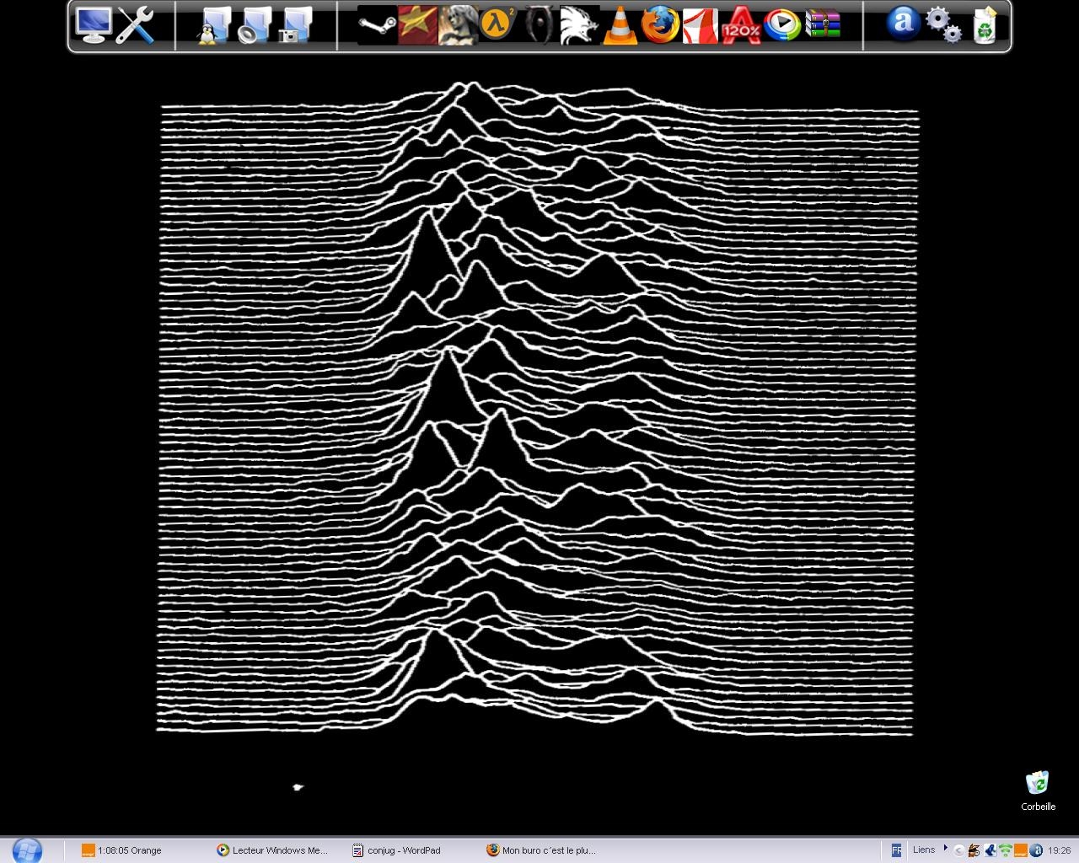This screenshot has width=1079, height=863.
Task: Launch the red star game icon
Action: (x=417, y=25)
